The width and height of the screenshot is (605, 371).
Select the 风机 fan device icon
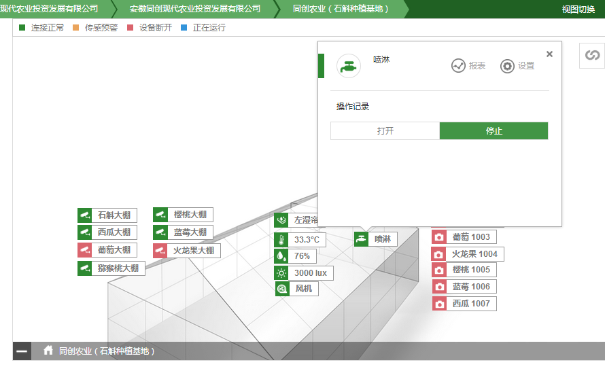281,289
